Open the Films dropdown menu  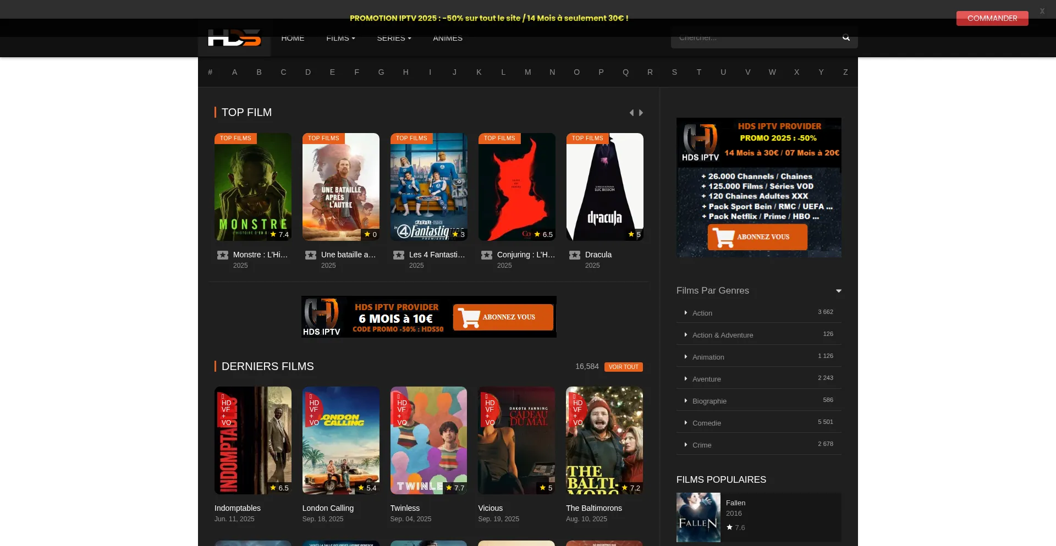tap(340, 38)
